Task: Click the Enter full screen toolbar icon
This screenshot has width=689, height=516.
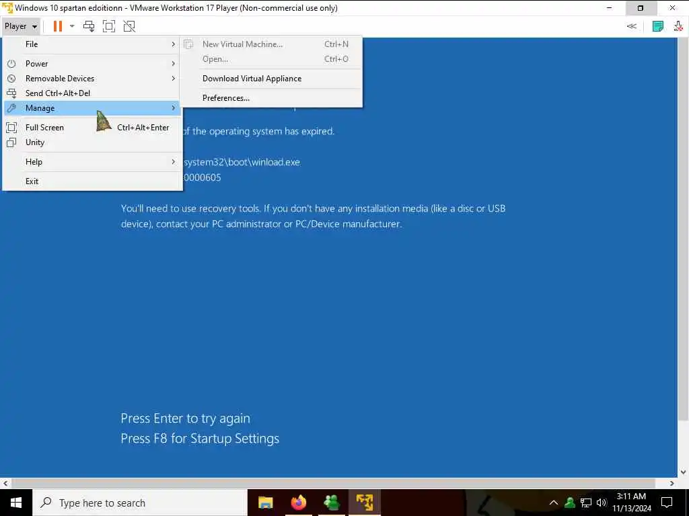Action: 109,26
